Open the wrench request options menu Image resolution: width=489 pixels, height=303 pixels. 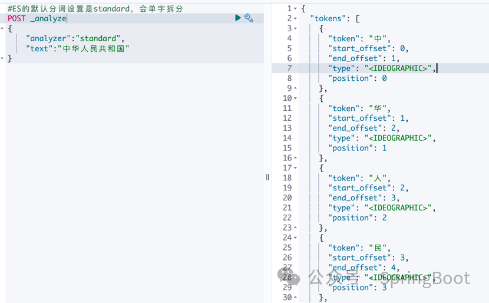pos(249,18)
